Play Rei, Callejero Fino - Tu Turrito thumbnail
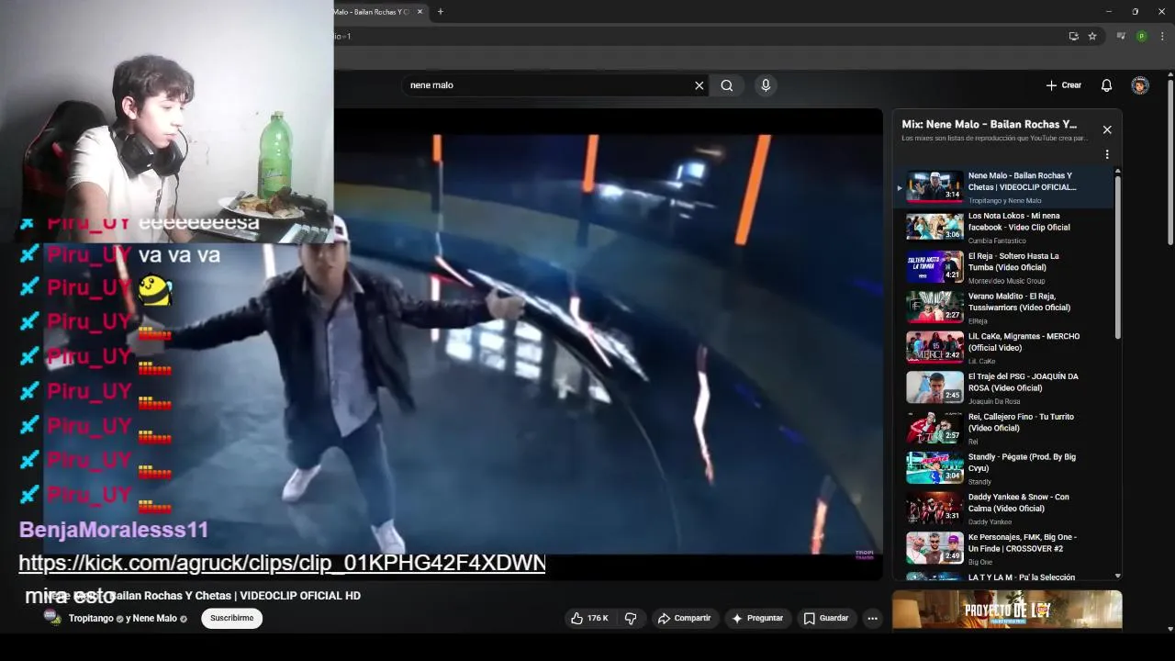The image size is (1175, 661). [x=934, y=427]
